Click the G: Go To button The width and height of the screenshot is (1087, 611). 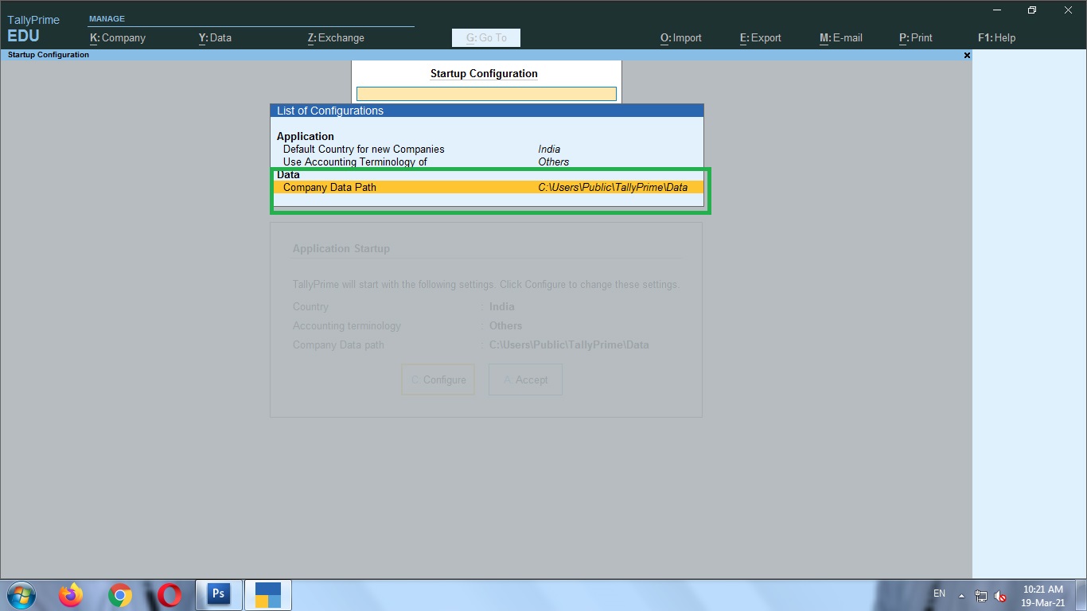(486, 37)
